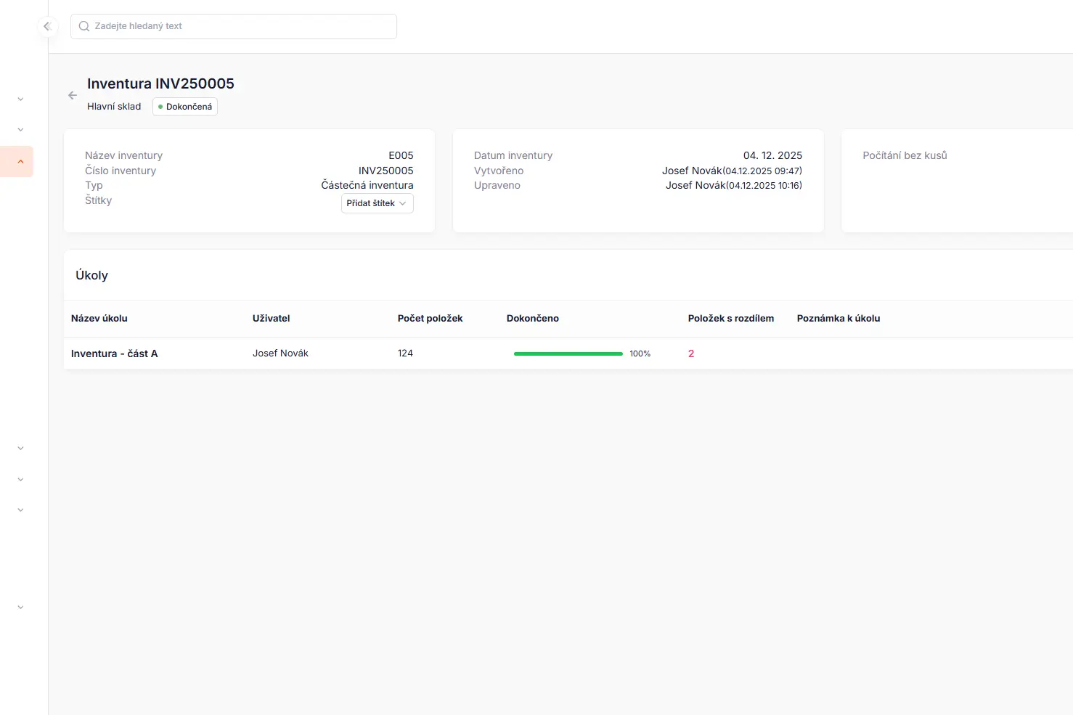Click the Zadejte hledaný text search field

(233, 25)
